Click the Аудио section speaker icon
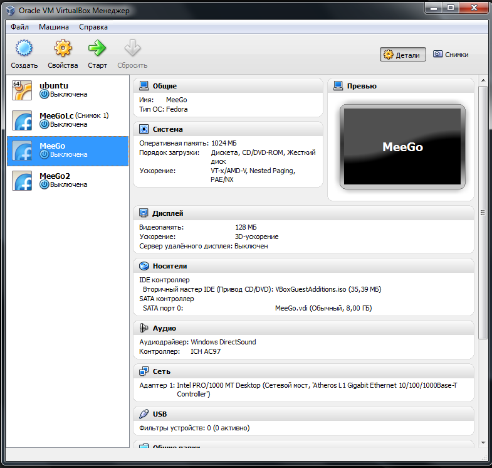The image size is (492, 468). tap(144, 328)
